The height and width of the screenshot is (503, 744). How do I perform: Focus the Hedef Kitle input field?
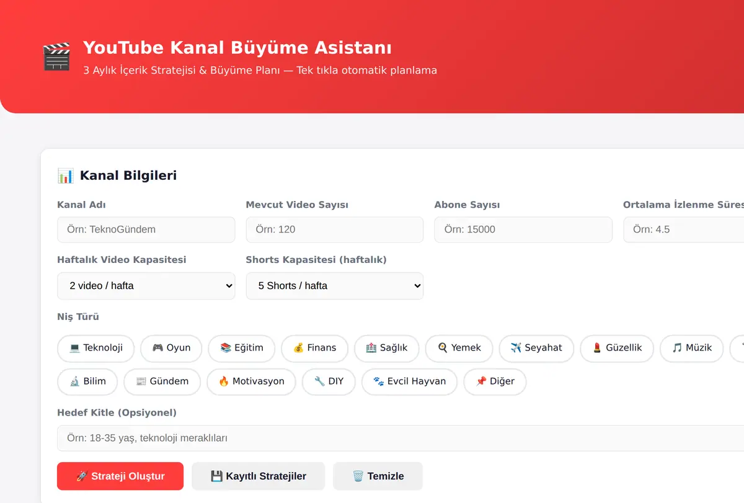pos(401,438)
